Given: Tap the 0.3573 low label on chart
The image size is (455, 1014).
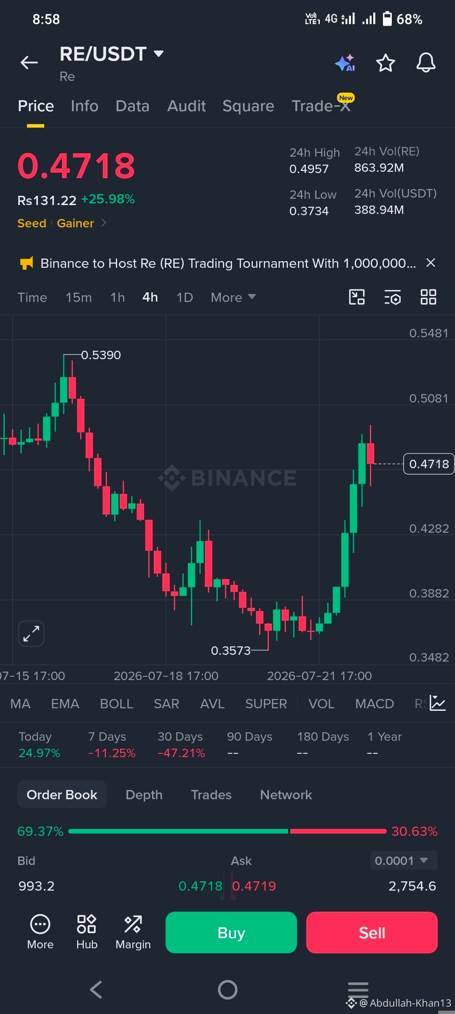Looking at the screenshot, I should pyautogui.click(x=230, y=651).
